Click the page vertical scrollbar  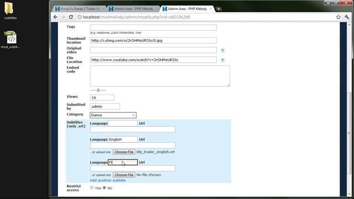point(349,133)
